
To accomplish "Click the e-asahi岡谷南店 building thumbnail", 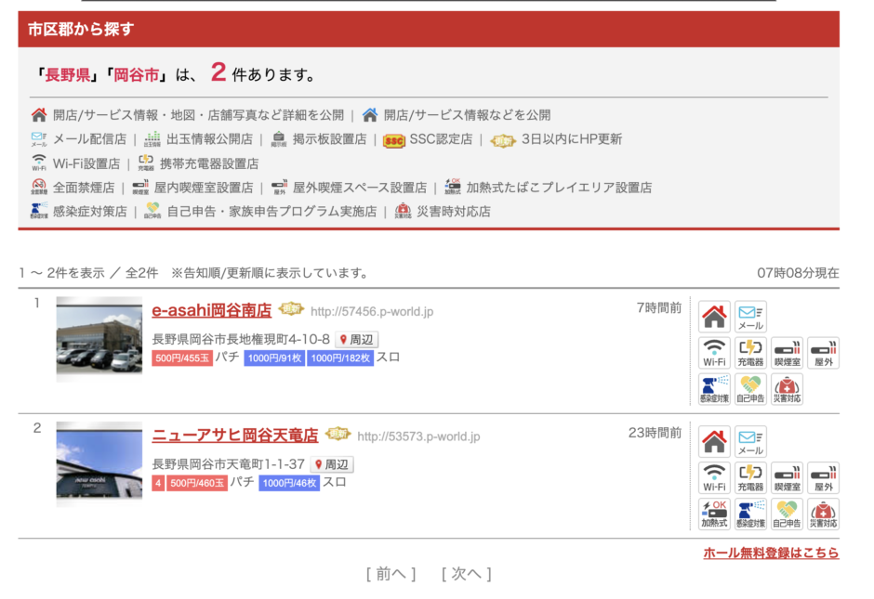I will pyautogui.click(x=99, y=338).
